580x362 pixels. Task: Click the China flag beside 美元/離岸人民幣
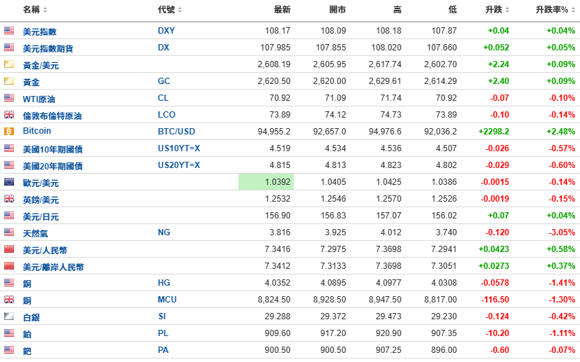[x=9, y=266]
